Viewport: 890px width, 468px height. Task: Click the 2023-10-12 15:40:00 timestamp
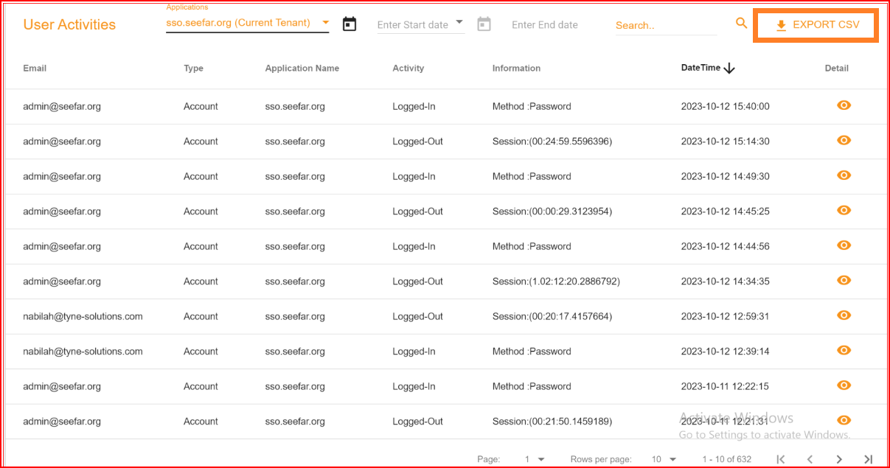(725, 106)
